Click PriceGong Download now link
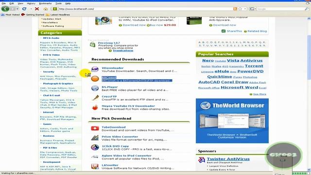 point(123,51)
